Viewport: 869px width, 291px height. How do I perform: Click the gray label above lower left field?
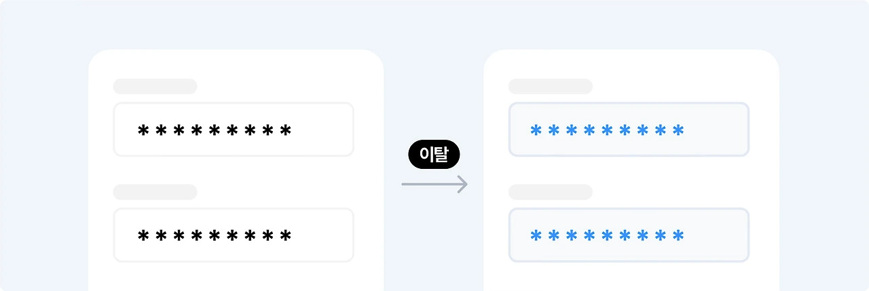coord(155,192)
